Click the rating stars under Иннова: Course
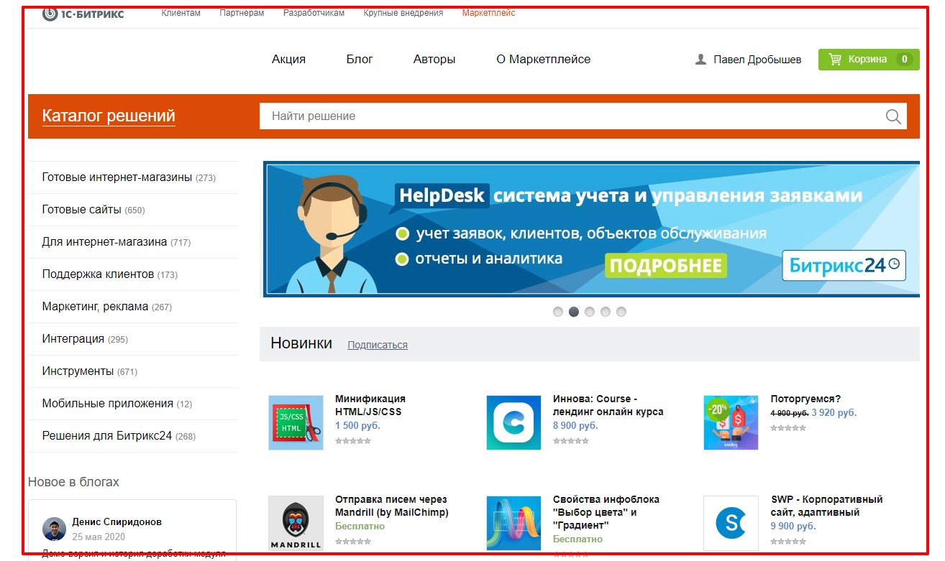Viewport: 945px width, 561px height. coord(571,441)
